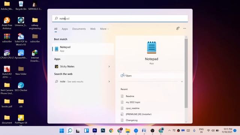Open the document folder on desktop
The height and width of the screenshot is (135, 240).
pyautogui.click(x=7, y=119)
